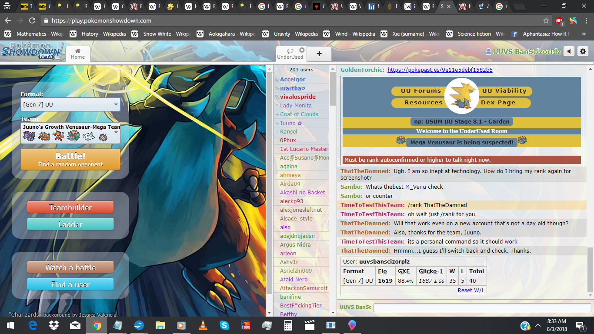594x334 pixels.
Task: Open the Science fiction bookmark
Action: [476, 33]
